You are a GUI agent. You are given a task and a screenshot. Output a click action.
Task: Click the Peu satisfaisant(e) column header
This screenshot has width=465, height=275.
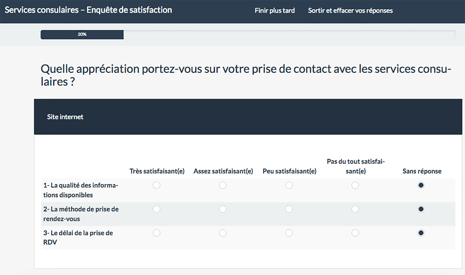point(289,171)
